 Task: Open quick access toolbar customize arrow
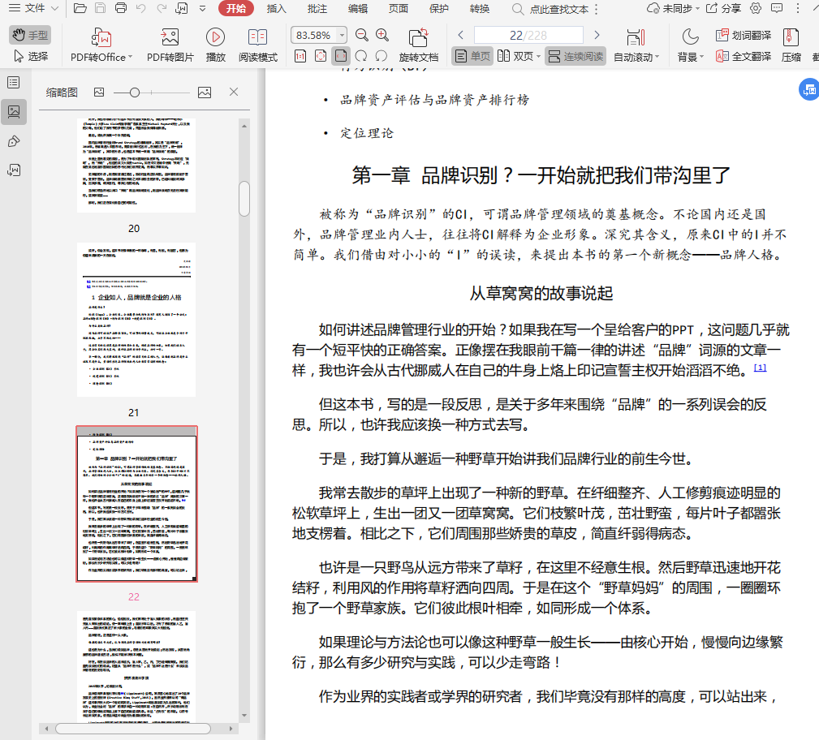point(203,8)
